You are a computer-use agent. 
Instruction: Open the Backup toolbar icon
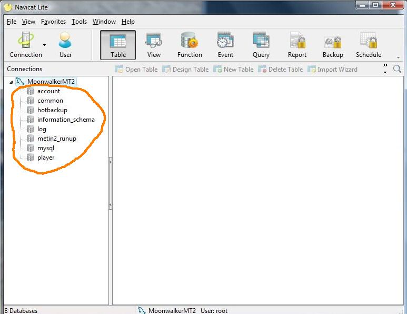coord(333,45)
